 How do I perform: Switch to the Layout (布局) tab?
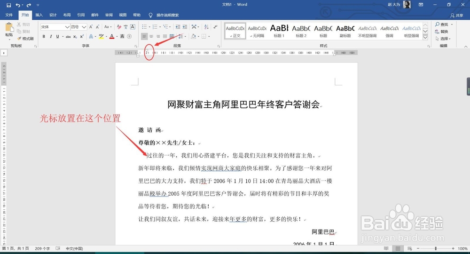pos(67,15)
